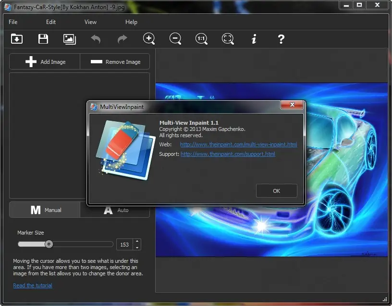Undo the last inpaint action

point(96,39)
